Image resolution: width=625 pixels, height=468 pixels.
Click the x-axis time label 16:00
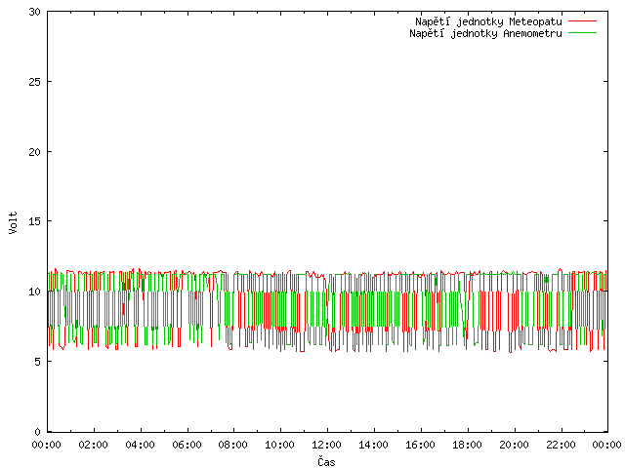pos(420,445)
